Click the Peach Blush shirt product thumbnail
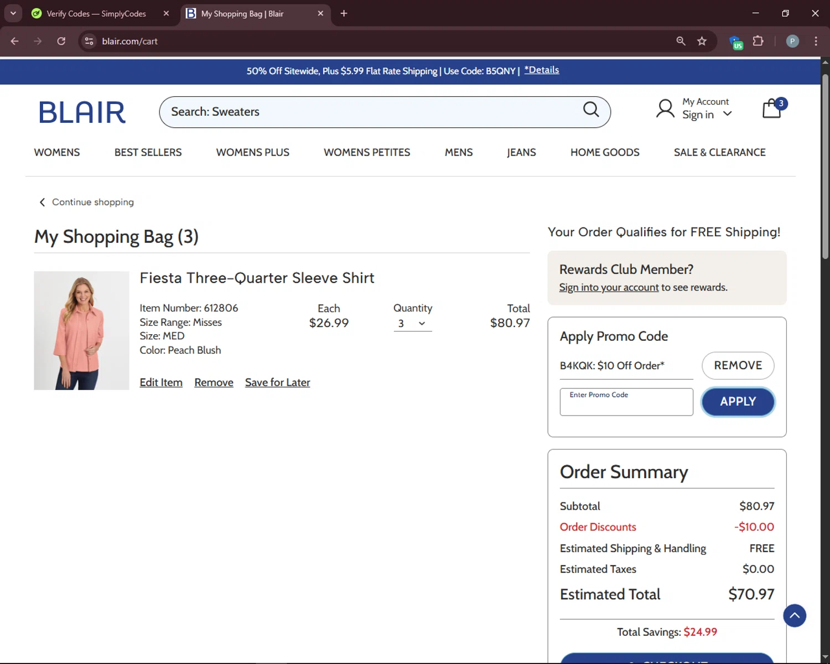Viewport: 830px width, 664px height. click(81, 330)
